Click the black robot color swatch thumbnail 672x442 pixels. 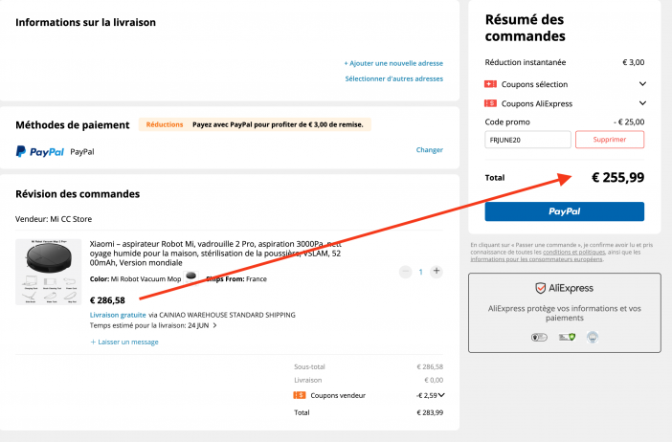click(191, 276)
